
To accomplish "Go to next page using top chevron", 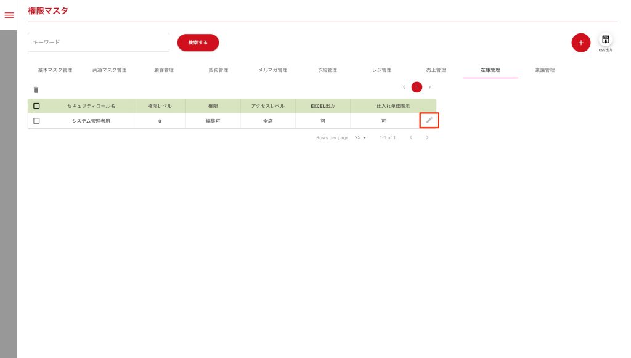I will click(429, 87).
